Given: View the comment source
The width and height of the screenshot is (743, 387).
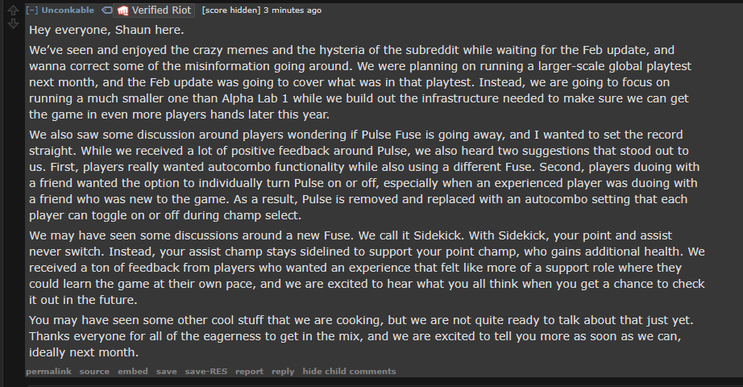Looking at the screenshot, I should click(94, 372).
